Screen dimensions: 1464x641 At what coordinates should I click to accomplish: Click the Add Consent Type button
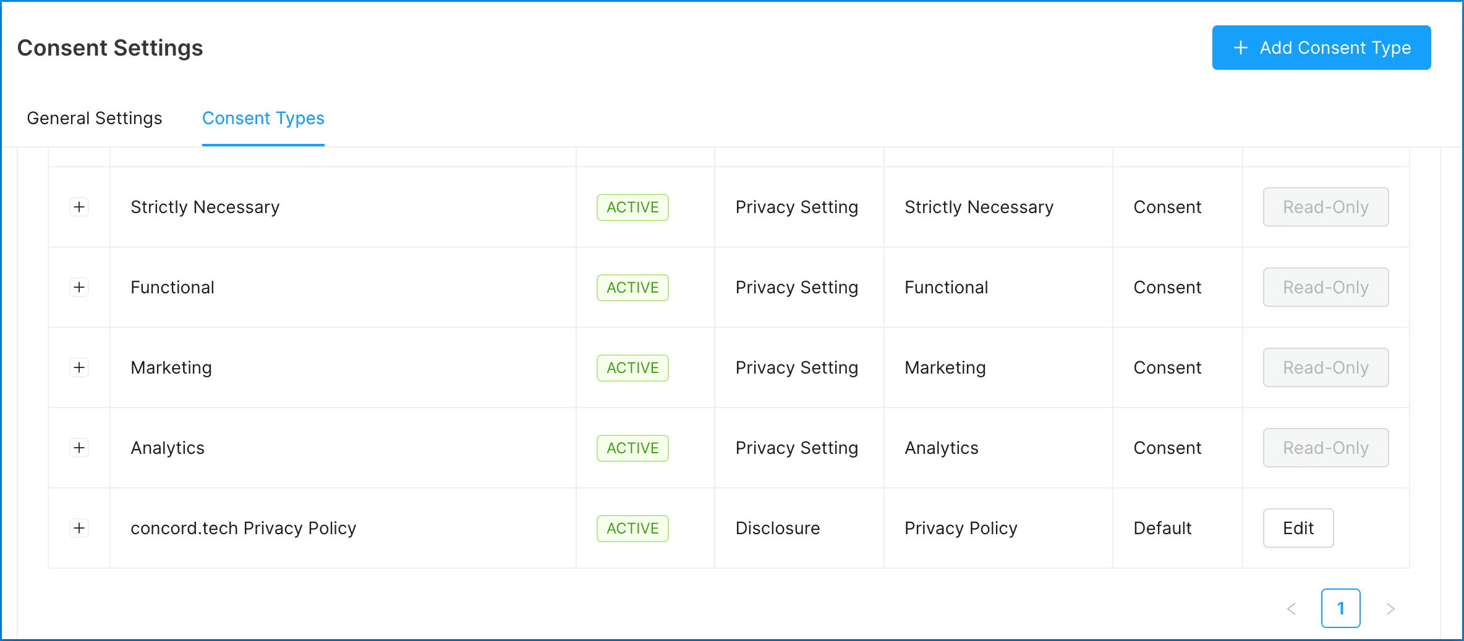pyautogui.click(x=1321, y=48)
